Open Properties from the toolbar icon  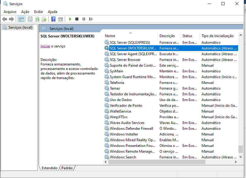tap(30, 19)
